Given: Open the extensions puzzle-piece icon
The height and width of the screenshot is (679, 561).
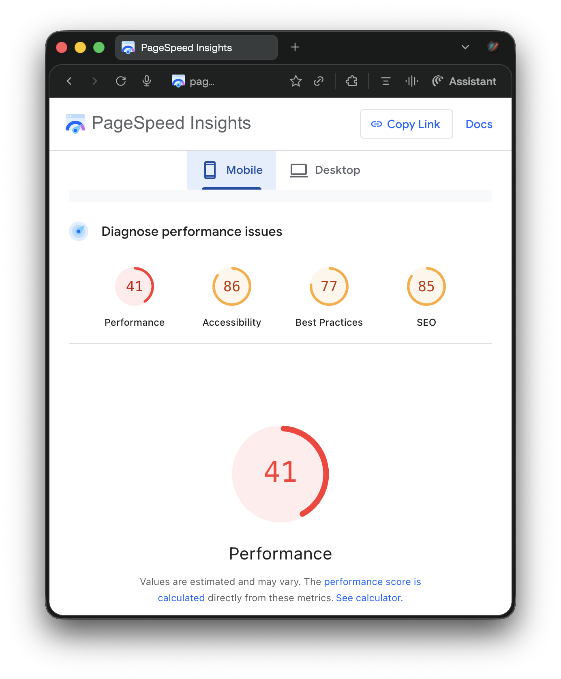Looking at the screenshot, I should [351, 81].
